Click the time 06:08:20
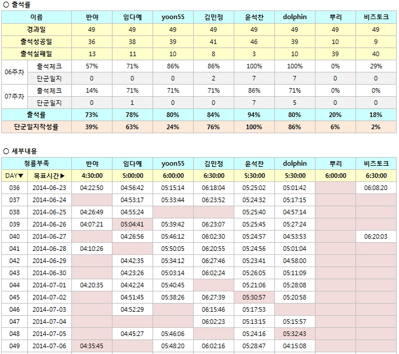This screenshot has width=399, height=354. pos(376,188)
